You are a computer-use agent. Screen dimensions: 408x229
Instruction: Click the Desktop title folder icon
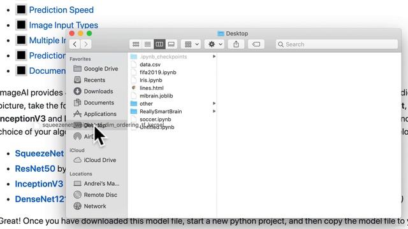tap(221, 34)
